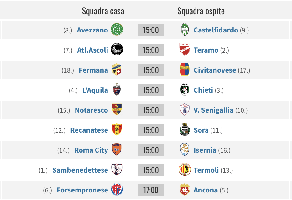Open the 17:00 Forsempronese–Ancona match
The width and height of the screenshot is (292, 200).
pos(151,190)
